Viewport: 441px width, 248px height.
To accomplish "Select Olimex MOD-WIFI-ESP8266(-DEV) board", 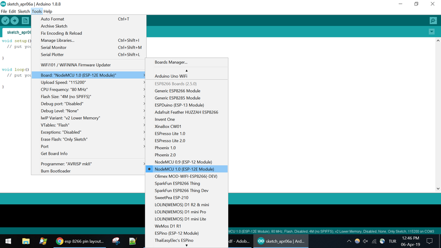I will coord(186,176).
